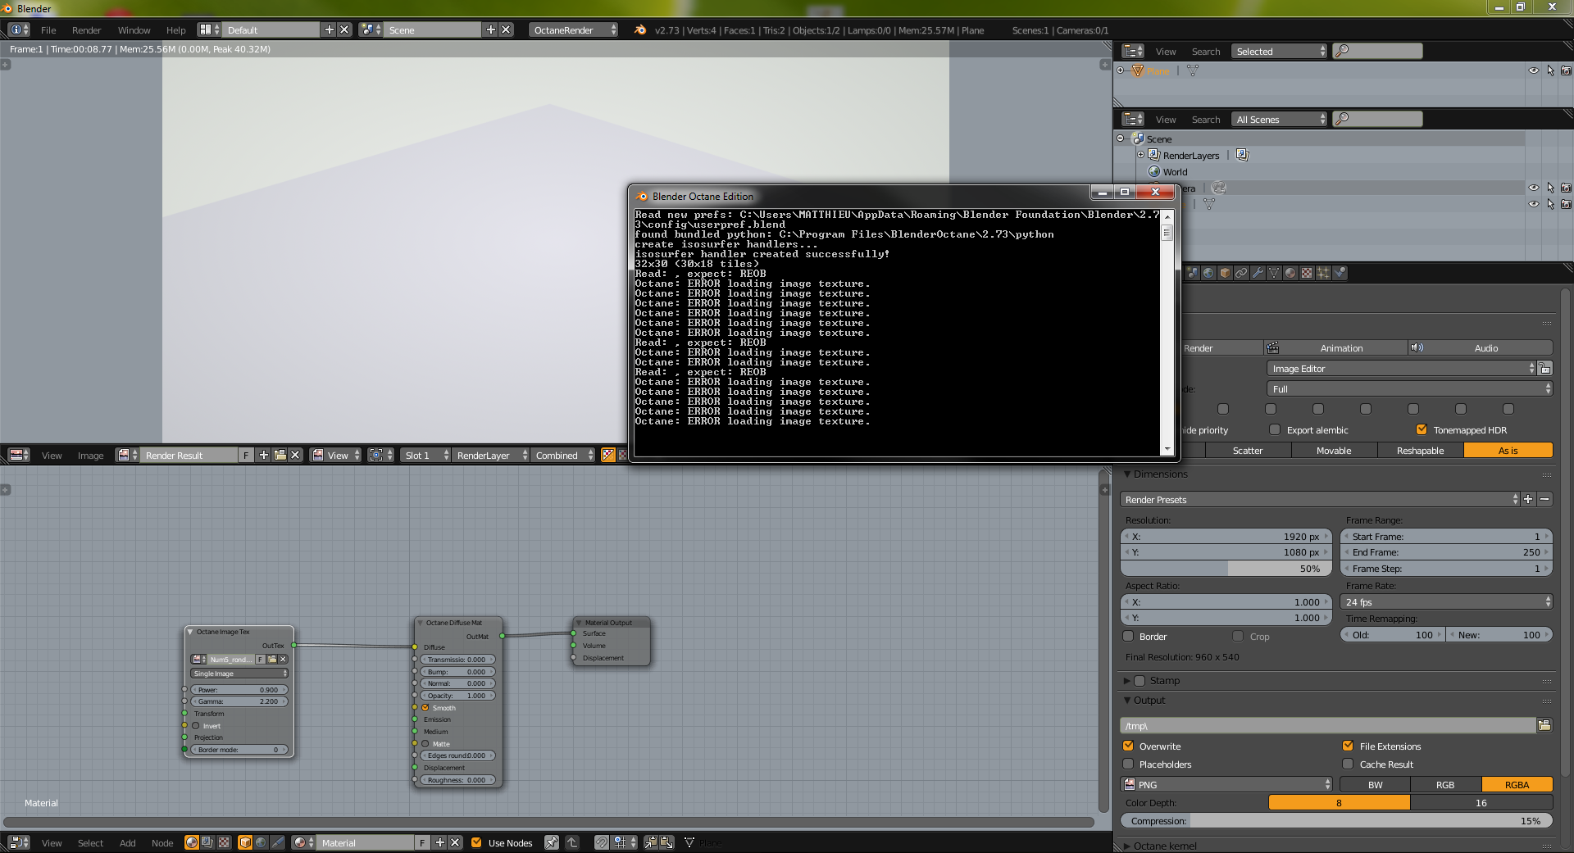Choose world shader type globe icon
The width and height of the screenshot is (1574, 853).
[x=261, y=842]
